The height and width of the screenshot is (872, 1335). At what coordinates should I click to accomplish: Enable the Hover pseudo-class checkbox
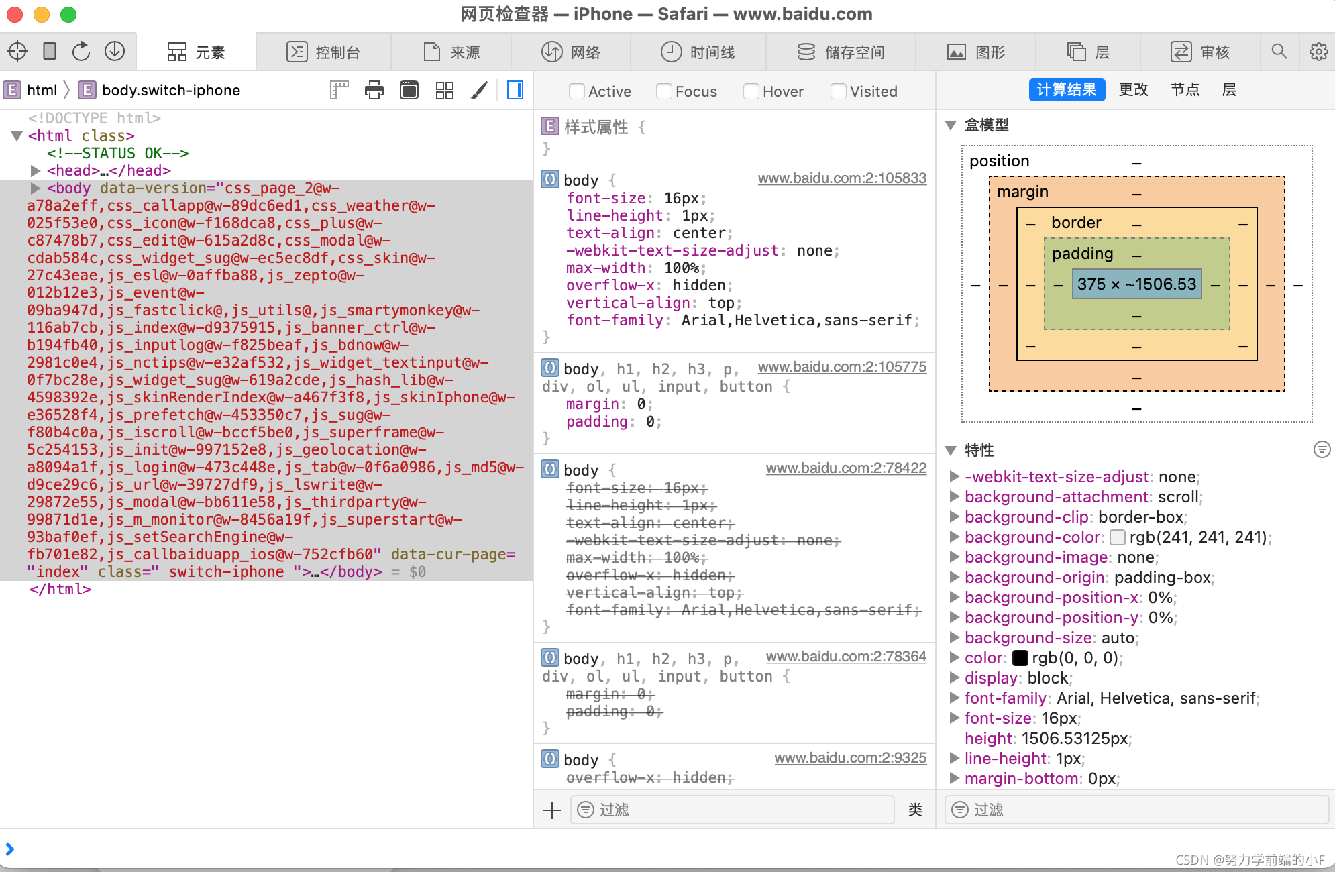point(751,91)
